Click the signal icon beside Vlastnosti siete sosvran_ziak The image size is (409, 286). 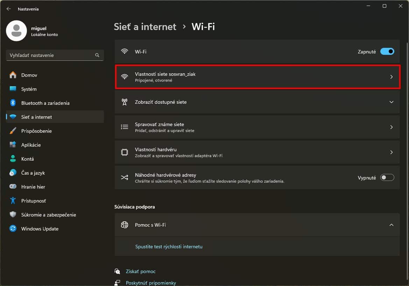125,76
